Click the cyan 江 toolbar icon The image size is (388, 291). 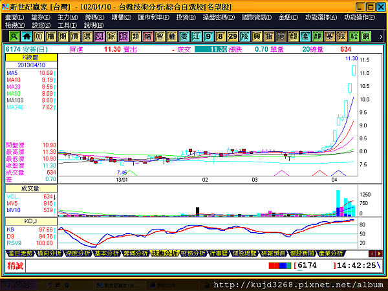click(196, 37)
